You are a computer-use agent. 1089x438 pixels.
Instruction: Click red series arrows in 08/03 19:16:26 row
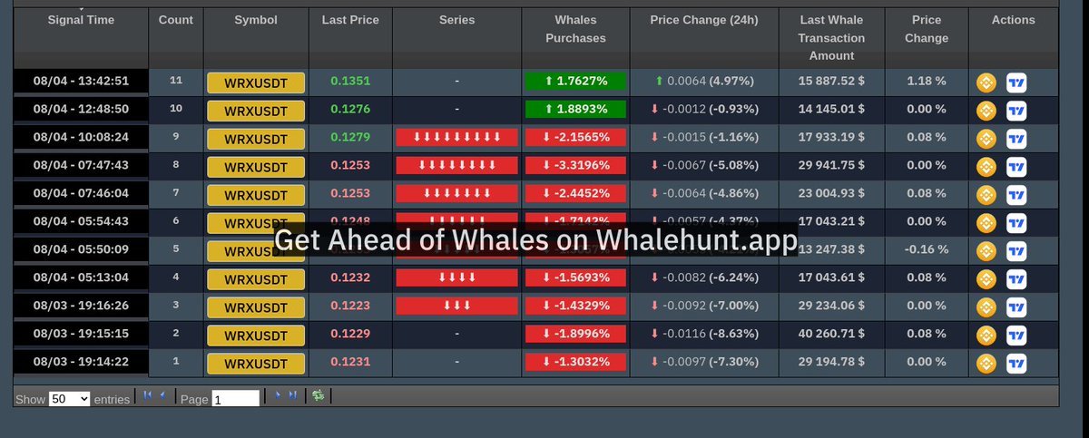click(x=456, y=306)
